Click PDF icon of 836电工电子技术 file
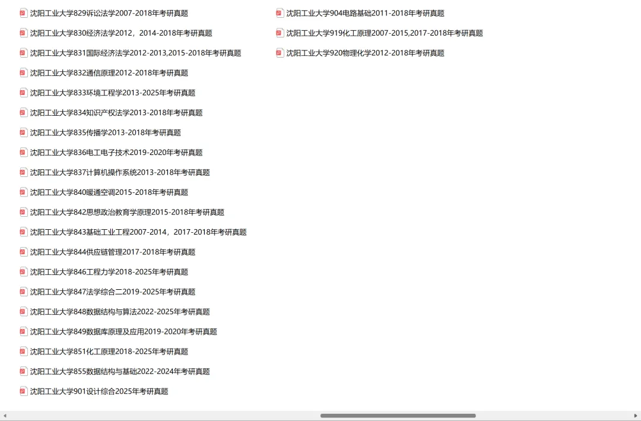641x421 pixels. (x=24, y=153)
